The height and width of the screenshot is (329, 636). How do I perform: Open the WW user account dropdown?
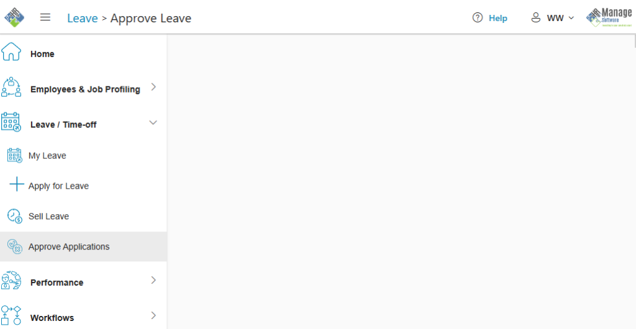click(552, 18)
